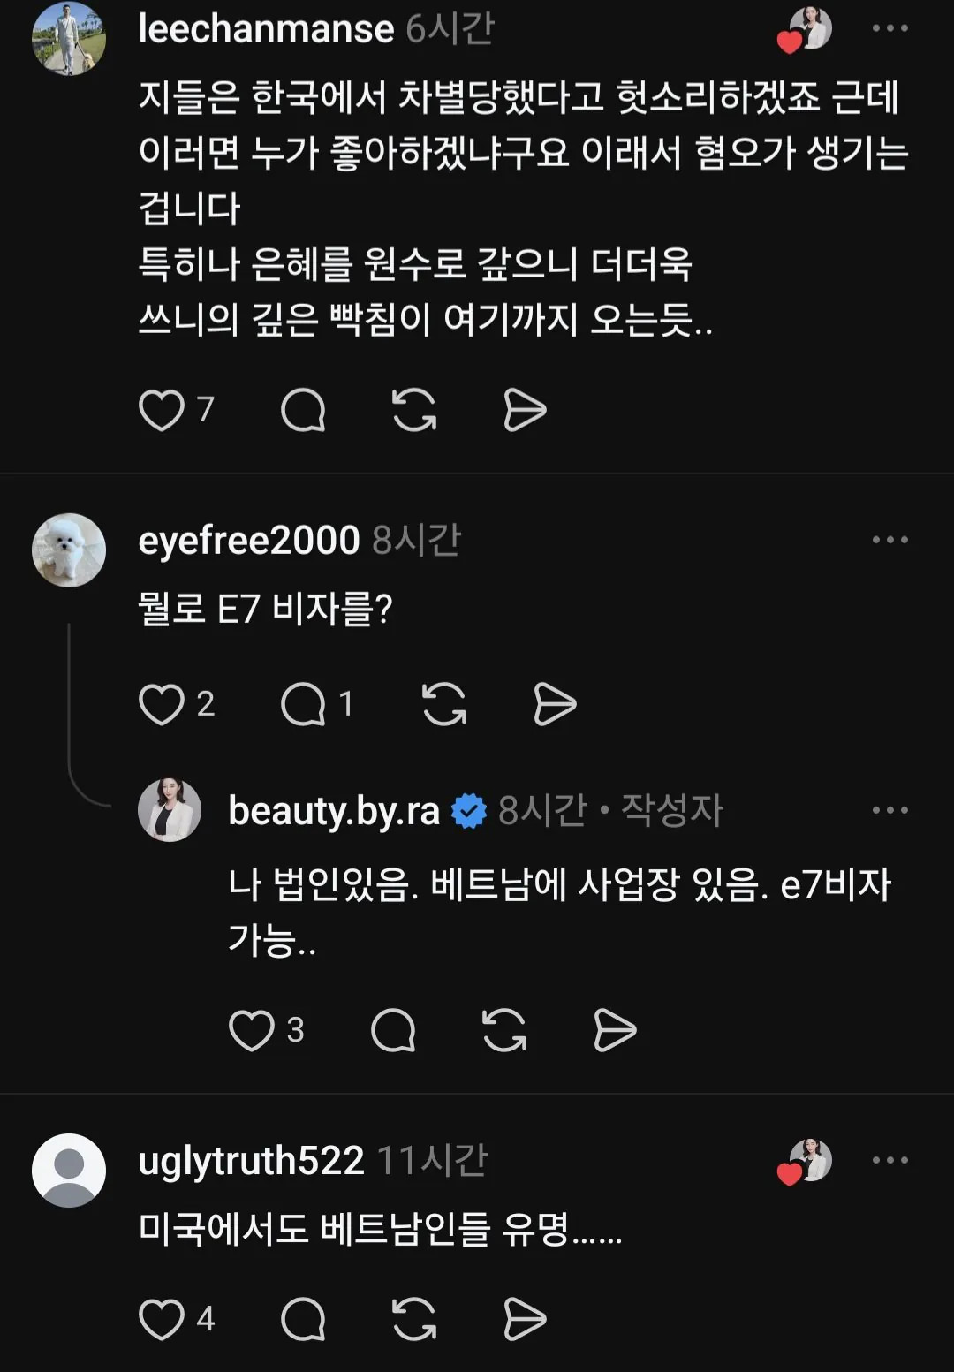
Task: Send eyefree2000's comment to someone
Action: tap(555, 704)
